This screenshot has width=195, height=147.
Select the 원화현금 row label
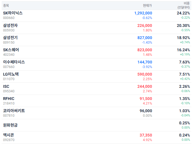tap(10, 125)
